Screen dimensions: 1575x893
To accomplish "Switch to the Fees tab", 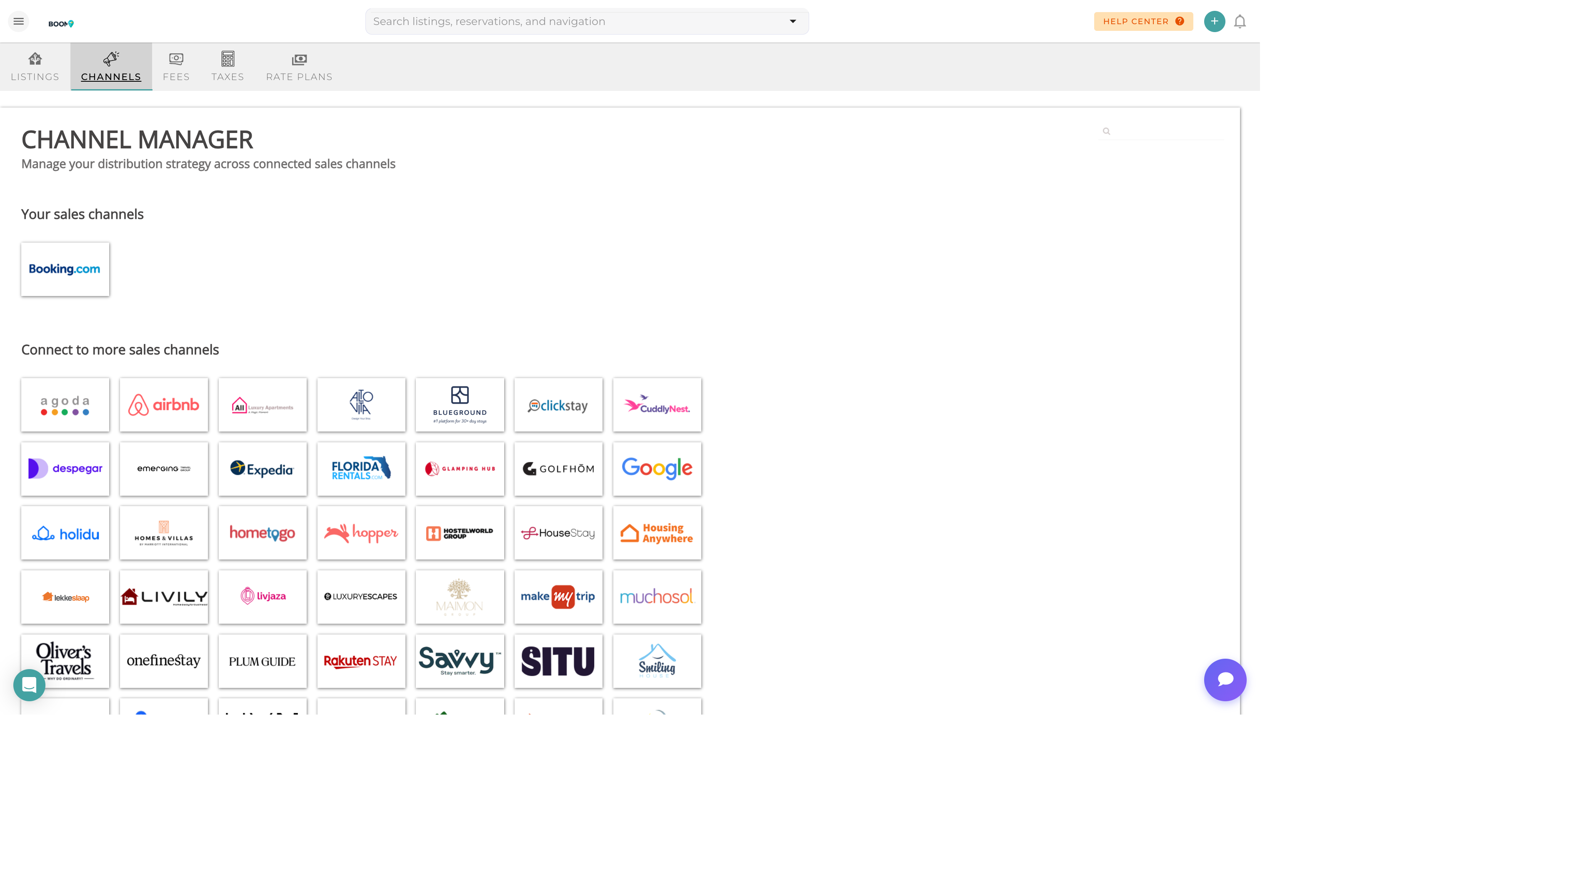I will [176, 66].
